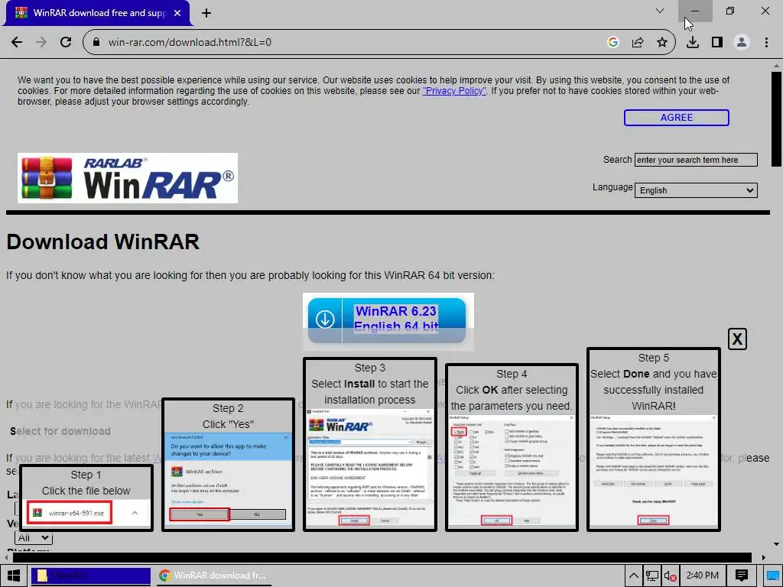
Task: Click the muted volume tray icon
Action: tap(670, 576)
